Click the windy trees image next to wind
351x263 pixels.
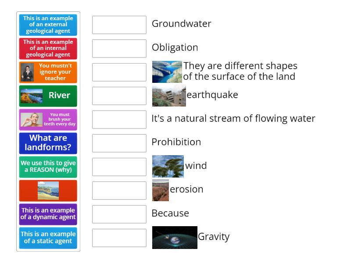pos(168,166)
